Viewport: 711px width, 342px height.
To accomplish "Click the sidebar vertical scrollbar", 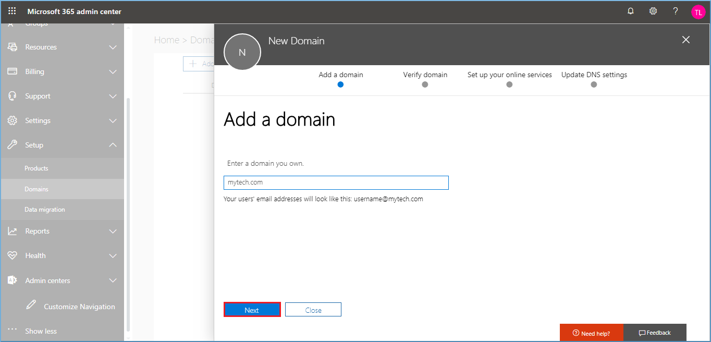I will [x=128, y=214].
